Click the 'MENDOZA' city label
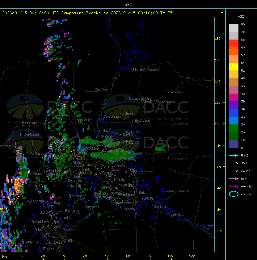257x260 pixels. tap(75, 158)
